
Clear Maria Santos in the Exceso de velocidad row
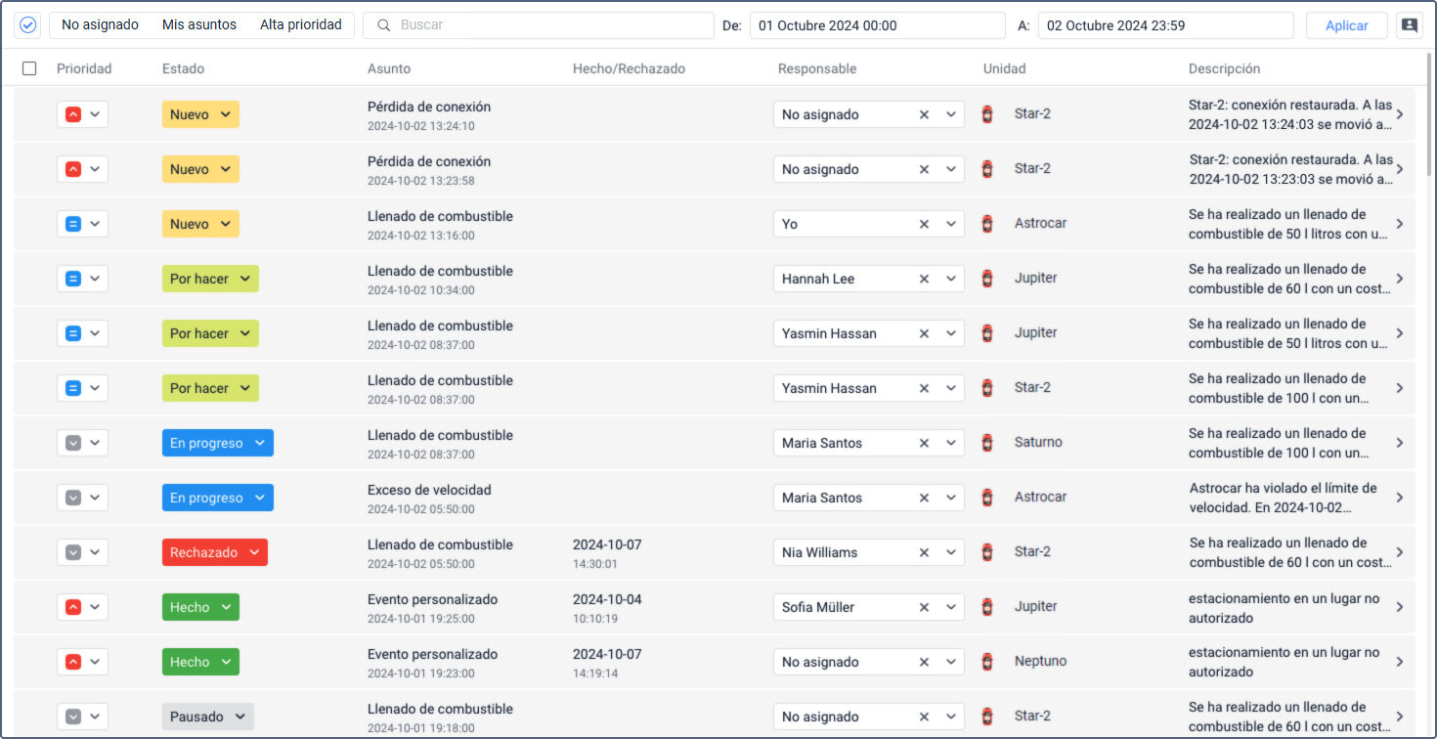tap(924, 498)
